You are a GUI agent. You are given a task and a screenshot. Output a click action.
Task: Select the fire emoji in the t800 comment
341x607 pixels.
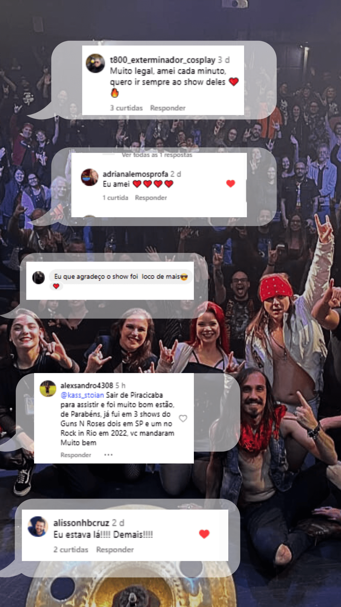(115, 93)
